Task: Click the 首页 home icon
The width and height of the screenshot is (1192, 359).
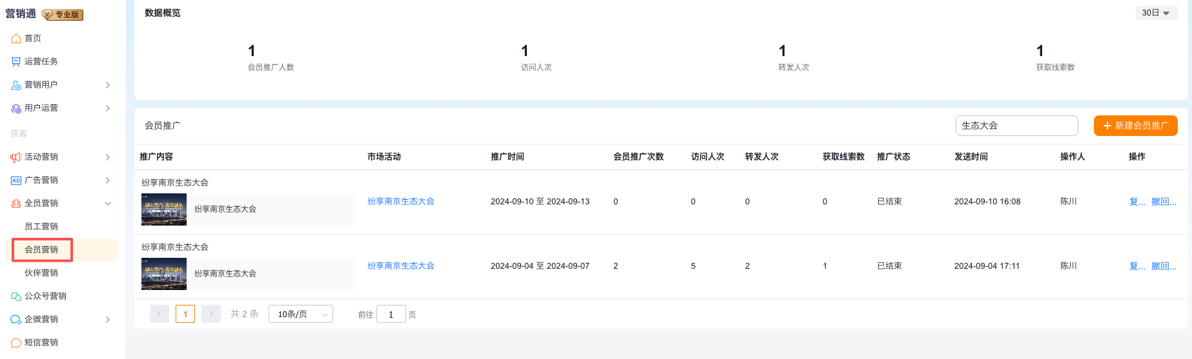Action: 16,39
